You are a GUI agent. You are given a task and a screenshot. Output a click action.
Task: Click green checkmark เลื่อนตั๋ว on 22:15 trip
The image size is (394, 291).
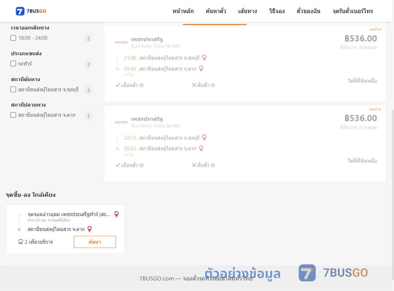pyautogui.click(x=117, y=165)
